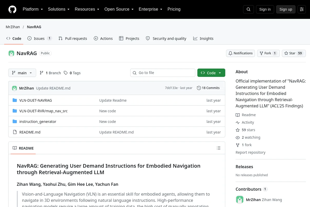Open the 18 Commits history link
Image resolution: width=310 pixels, height=207 pixels.
tap(208, 88)
